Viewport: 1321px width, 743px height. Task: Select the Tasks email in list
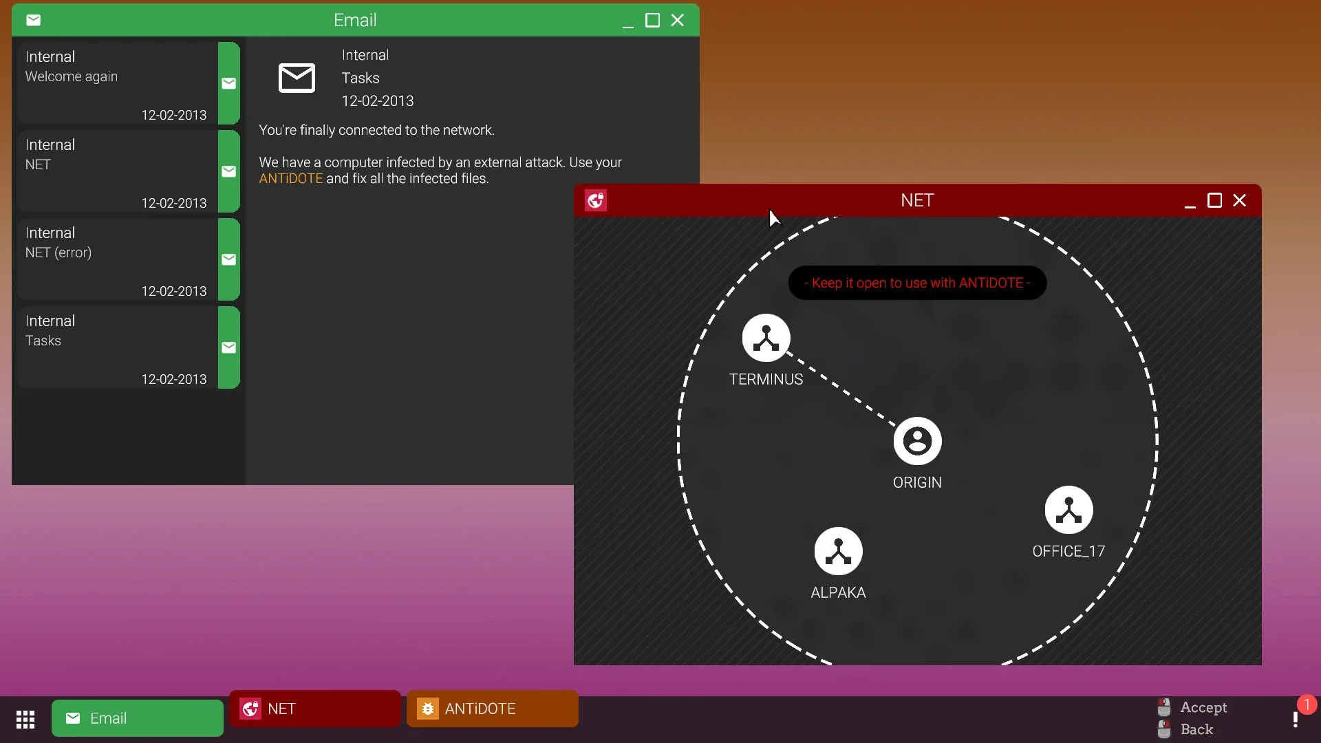tap(117, 347)
